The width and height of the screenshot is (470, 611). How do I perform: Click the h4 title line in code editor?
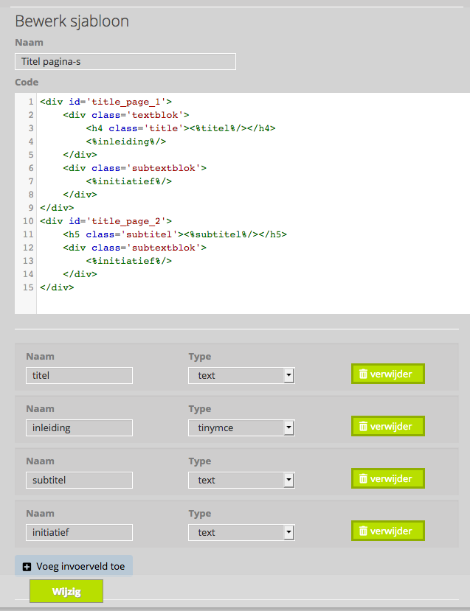[x=180, y=128]
